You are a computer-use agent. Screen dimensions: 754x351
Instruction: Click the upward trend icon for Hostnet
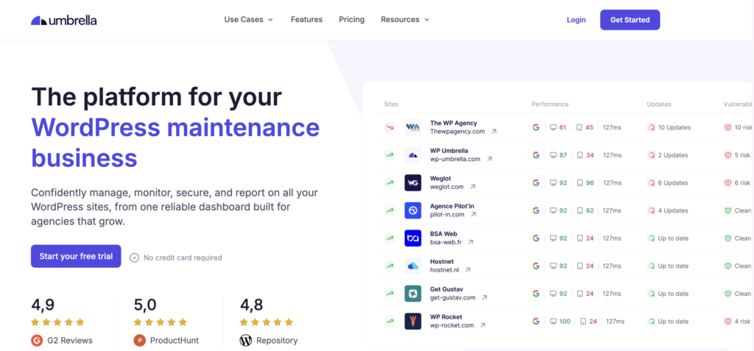[390, 266]
